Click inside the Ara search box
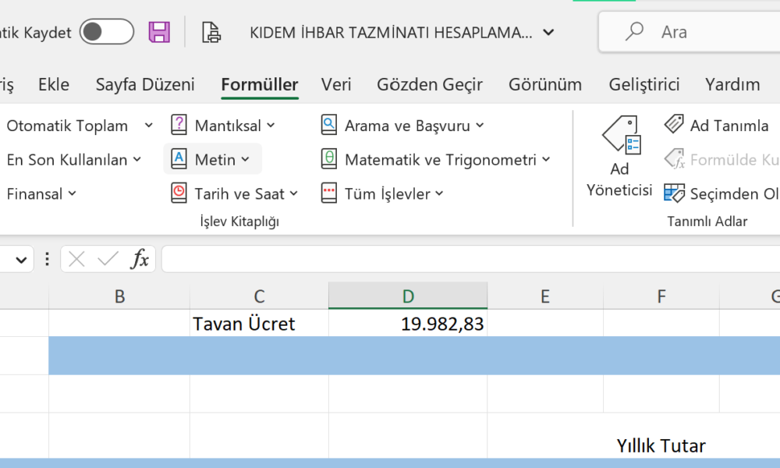The image size is (780, 468). tap(694, 31)
